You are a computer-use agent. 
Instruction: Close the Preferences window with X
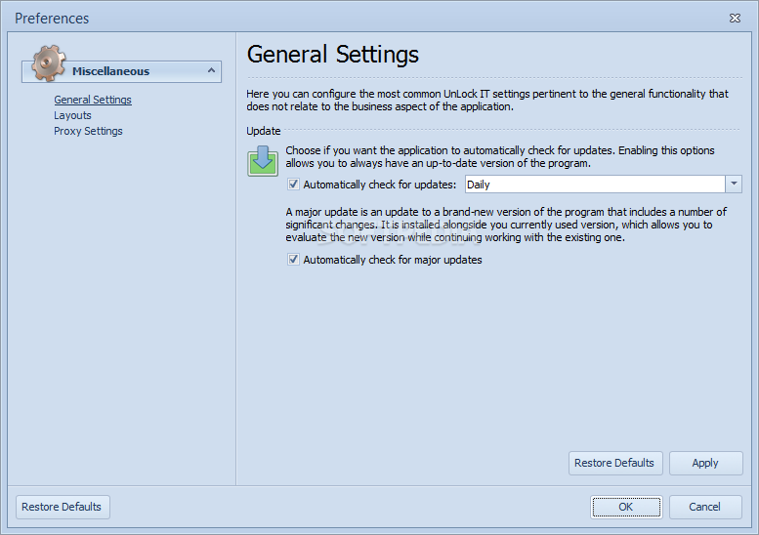pos(735,19)
